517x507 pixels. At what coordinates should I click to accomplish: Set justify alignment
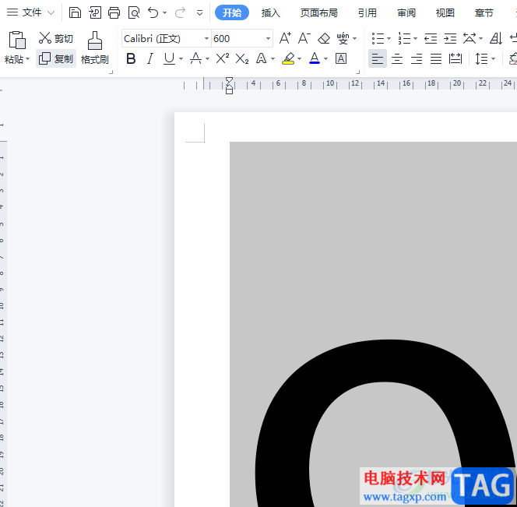click(436, 59)
